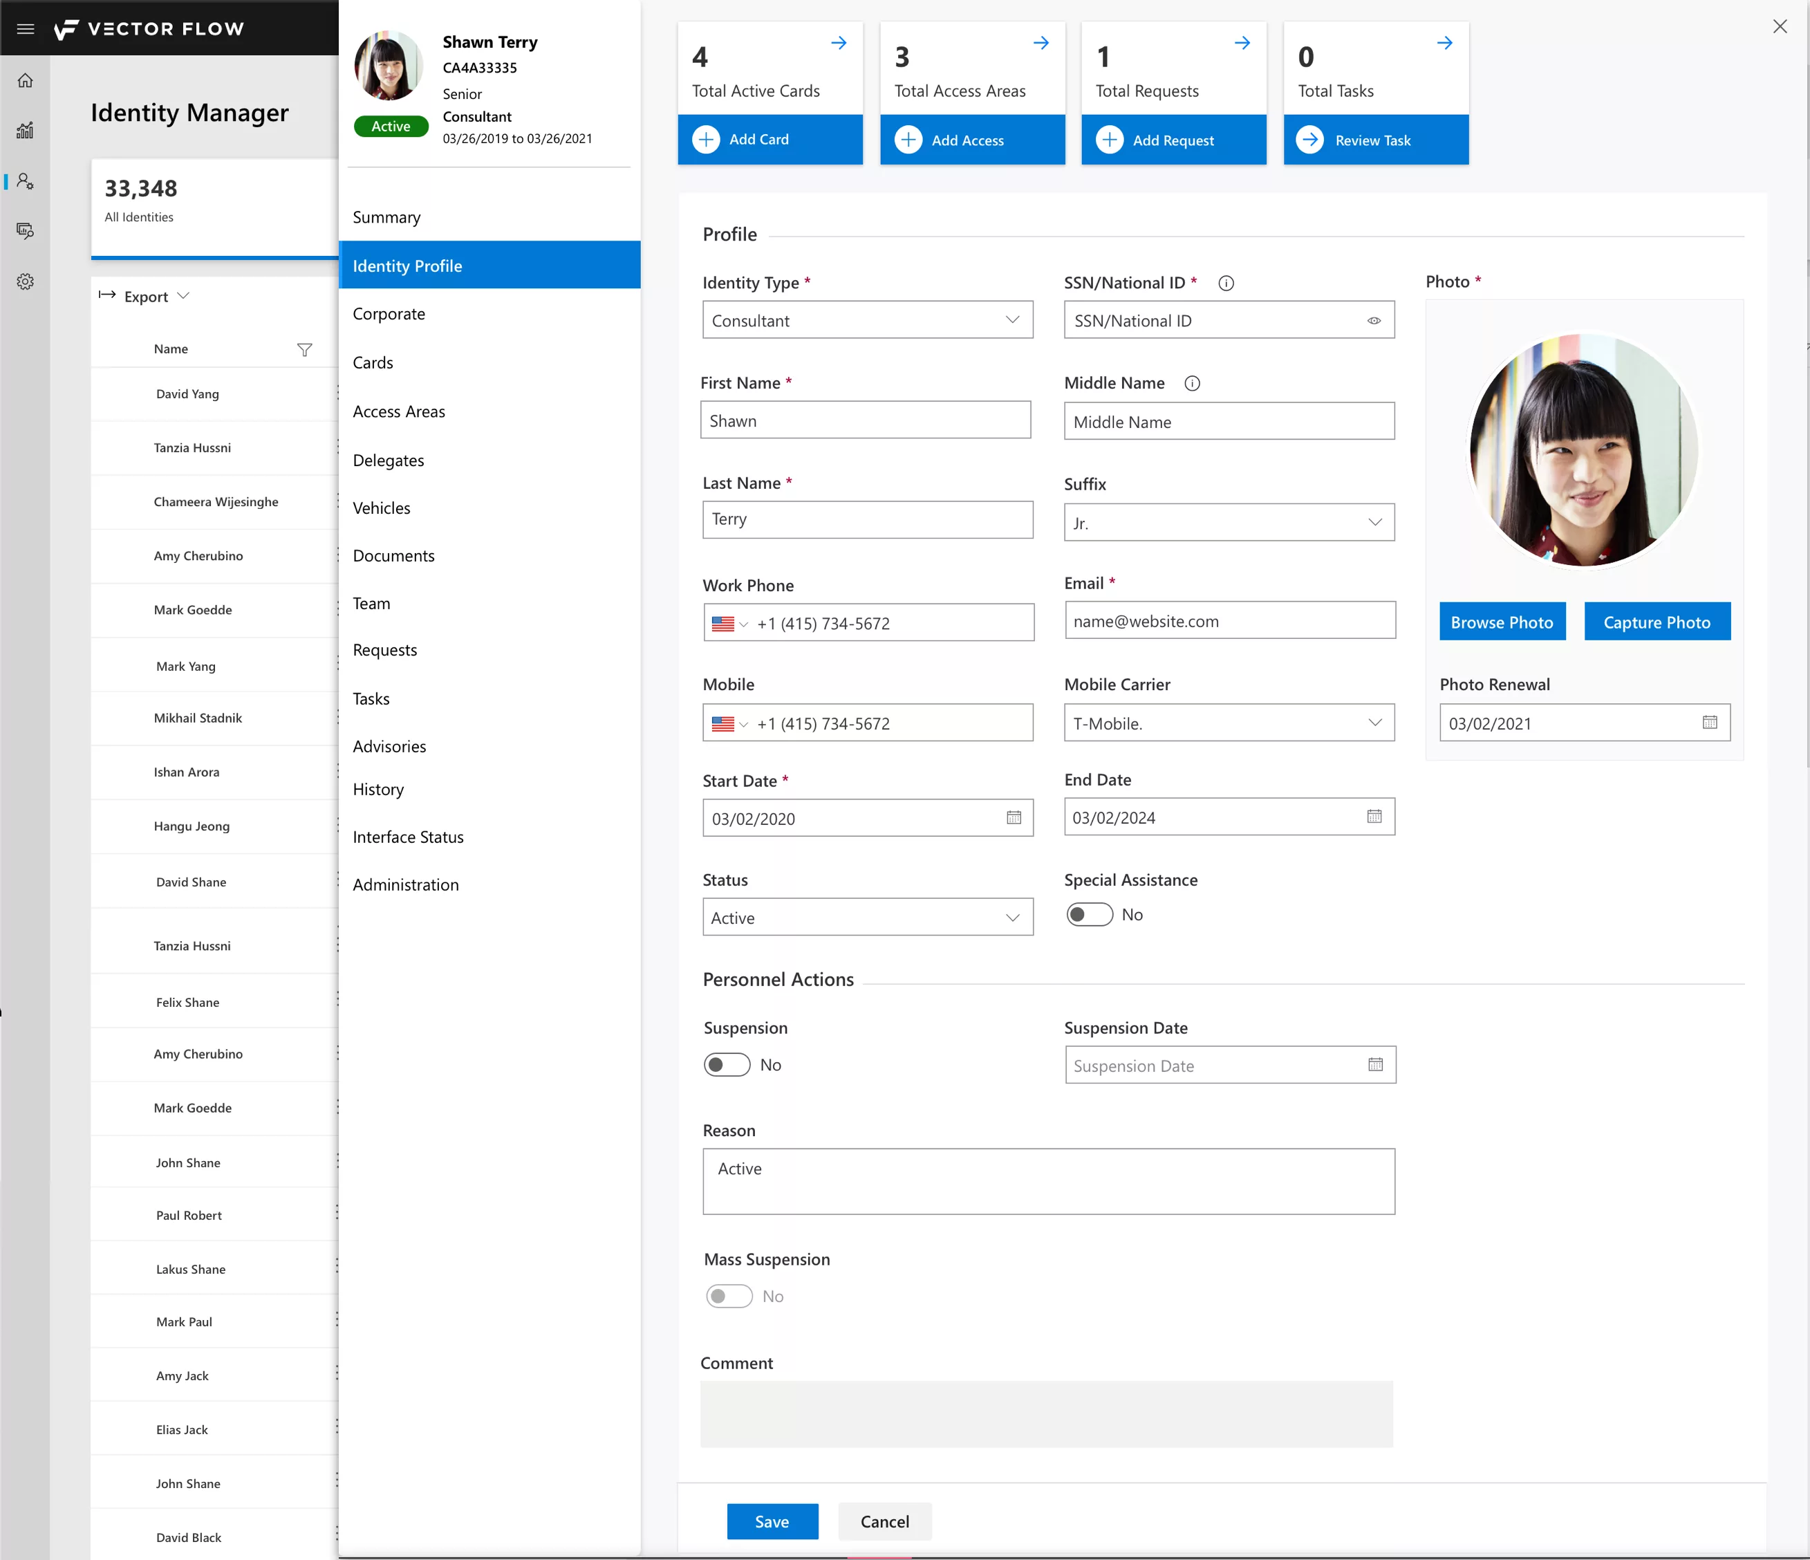This screenshot has height=1560, width=1810.
Task: Click the Email input field
Action: [x=1230, y=620]
